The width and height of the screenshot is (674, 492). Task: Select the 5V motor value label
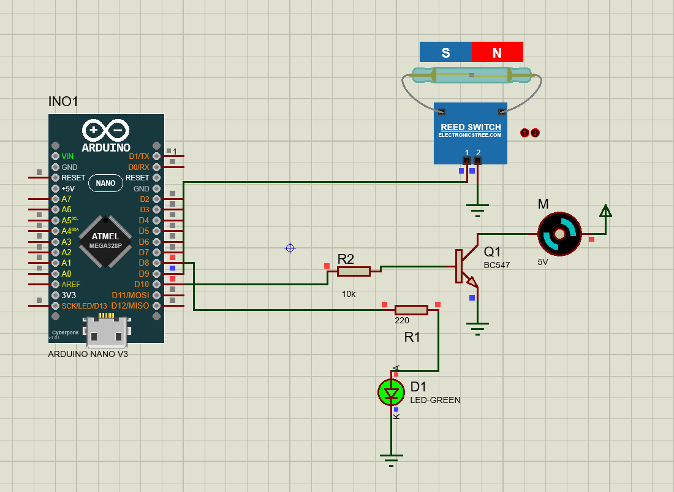pyautogui.click(x=543, y=262)
